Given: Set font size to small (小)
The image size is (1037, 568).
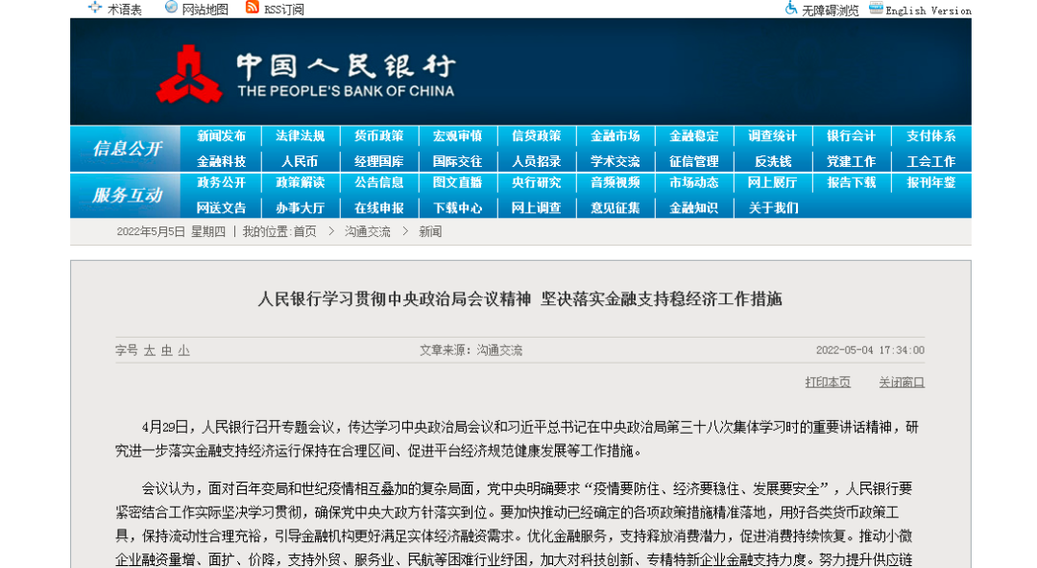Looking at the screenshot, I should coord(183,351).
